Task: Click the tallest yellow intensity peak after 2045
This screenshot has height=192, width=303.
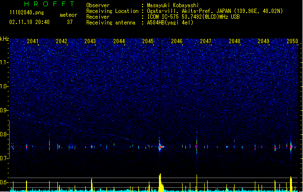Action: click(x=160, y=182)
